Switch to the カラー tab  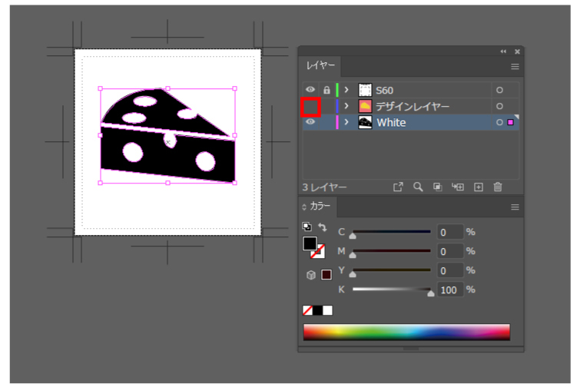pos(320,206)
